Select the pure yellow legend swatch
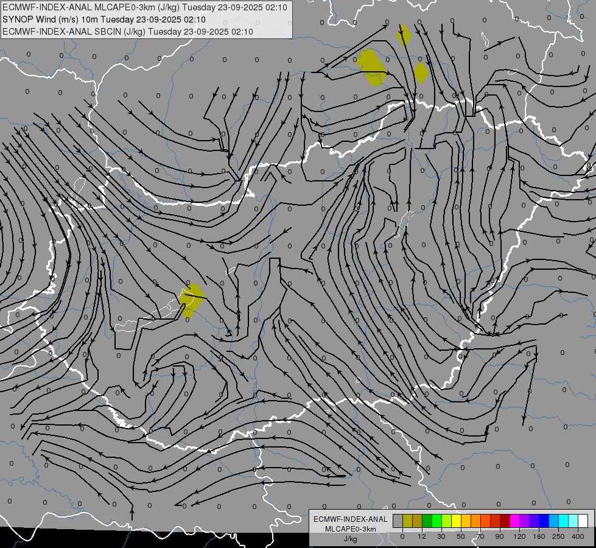Image resolution: width=596 pixels, height=548 pixels. 457,521
